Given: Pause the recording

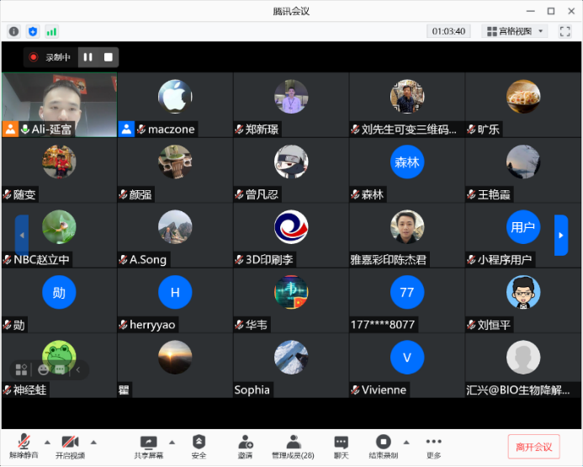Looking at the screenshot, I should click(87, 57).
